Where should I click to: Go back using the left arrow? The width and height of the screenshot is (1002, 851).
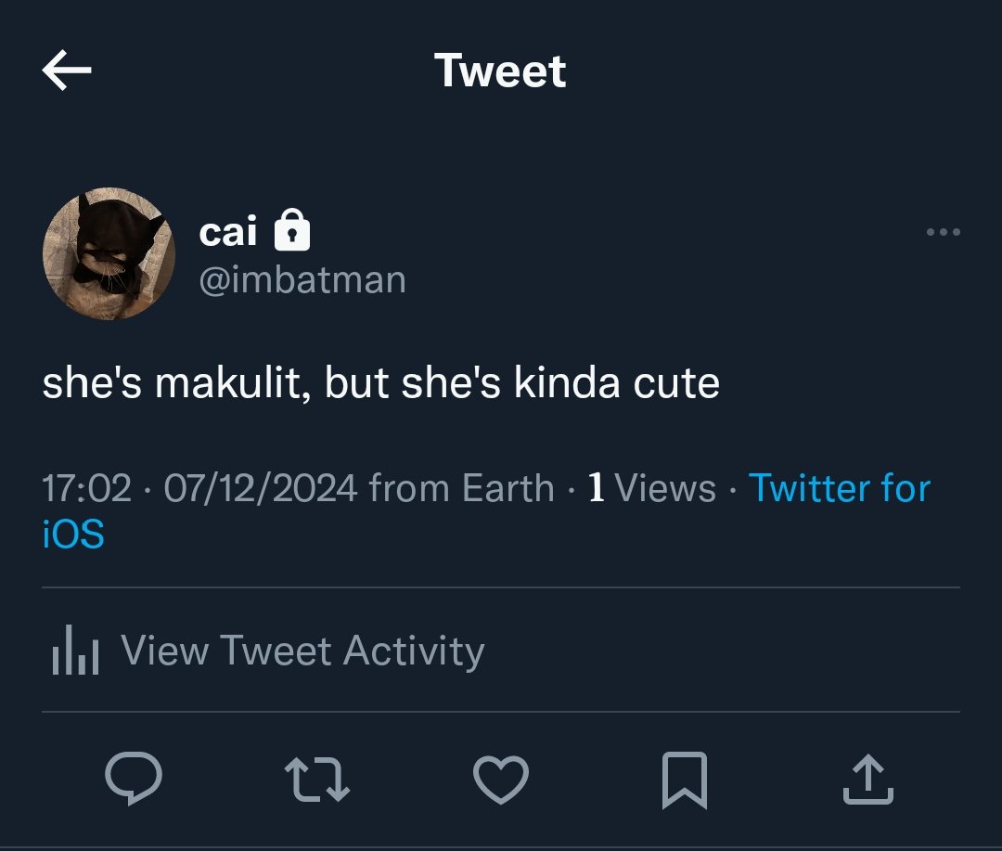(67, 70)
